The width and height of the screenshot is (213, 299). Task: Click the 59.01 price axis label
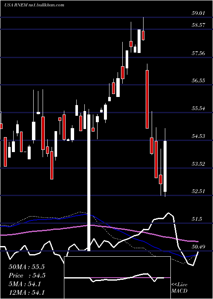tap(198, 13)
